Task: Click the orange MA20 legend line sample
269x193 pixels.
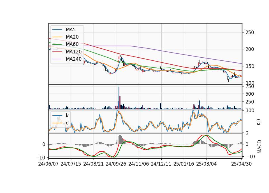Action: point(57,37)
